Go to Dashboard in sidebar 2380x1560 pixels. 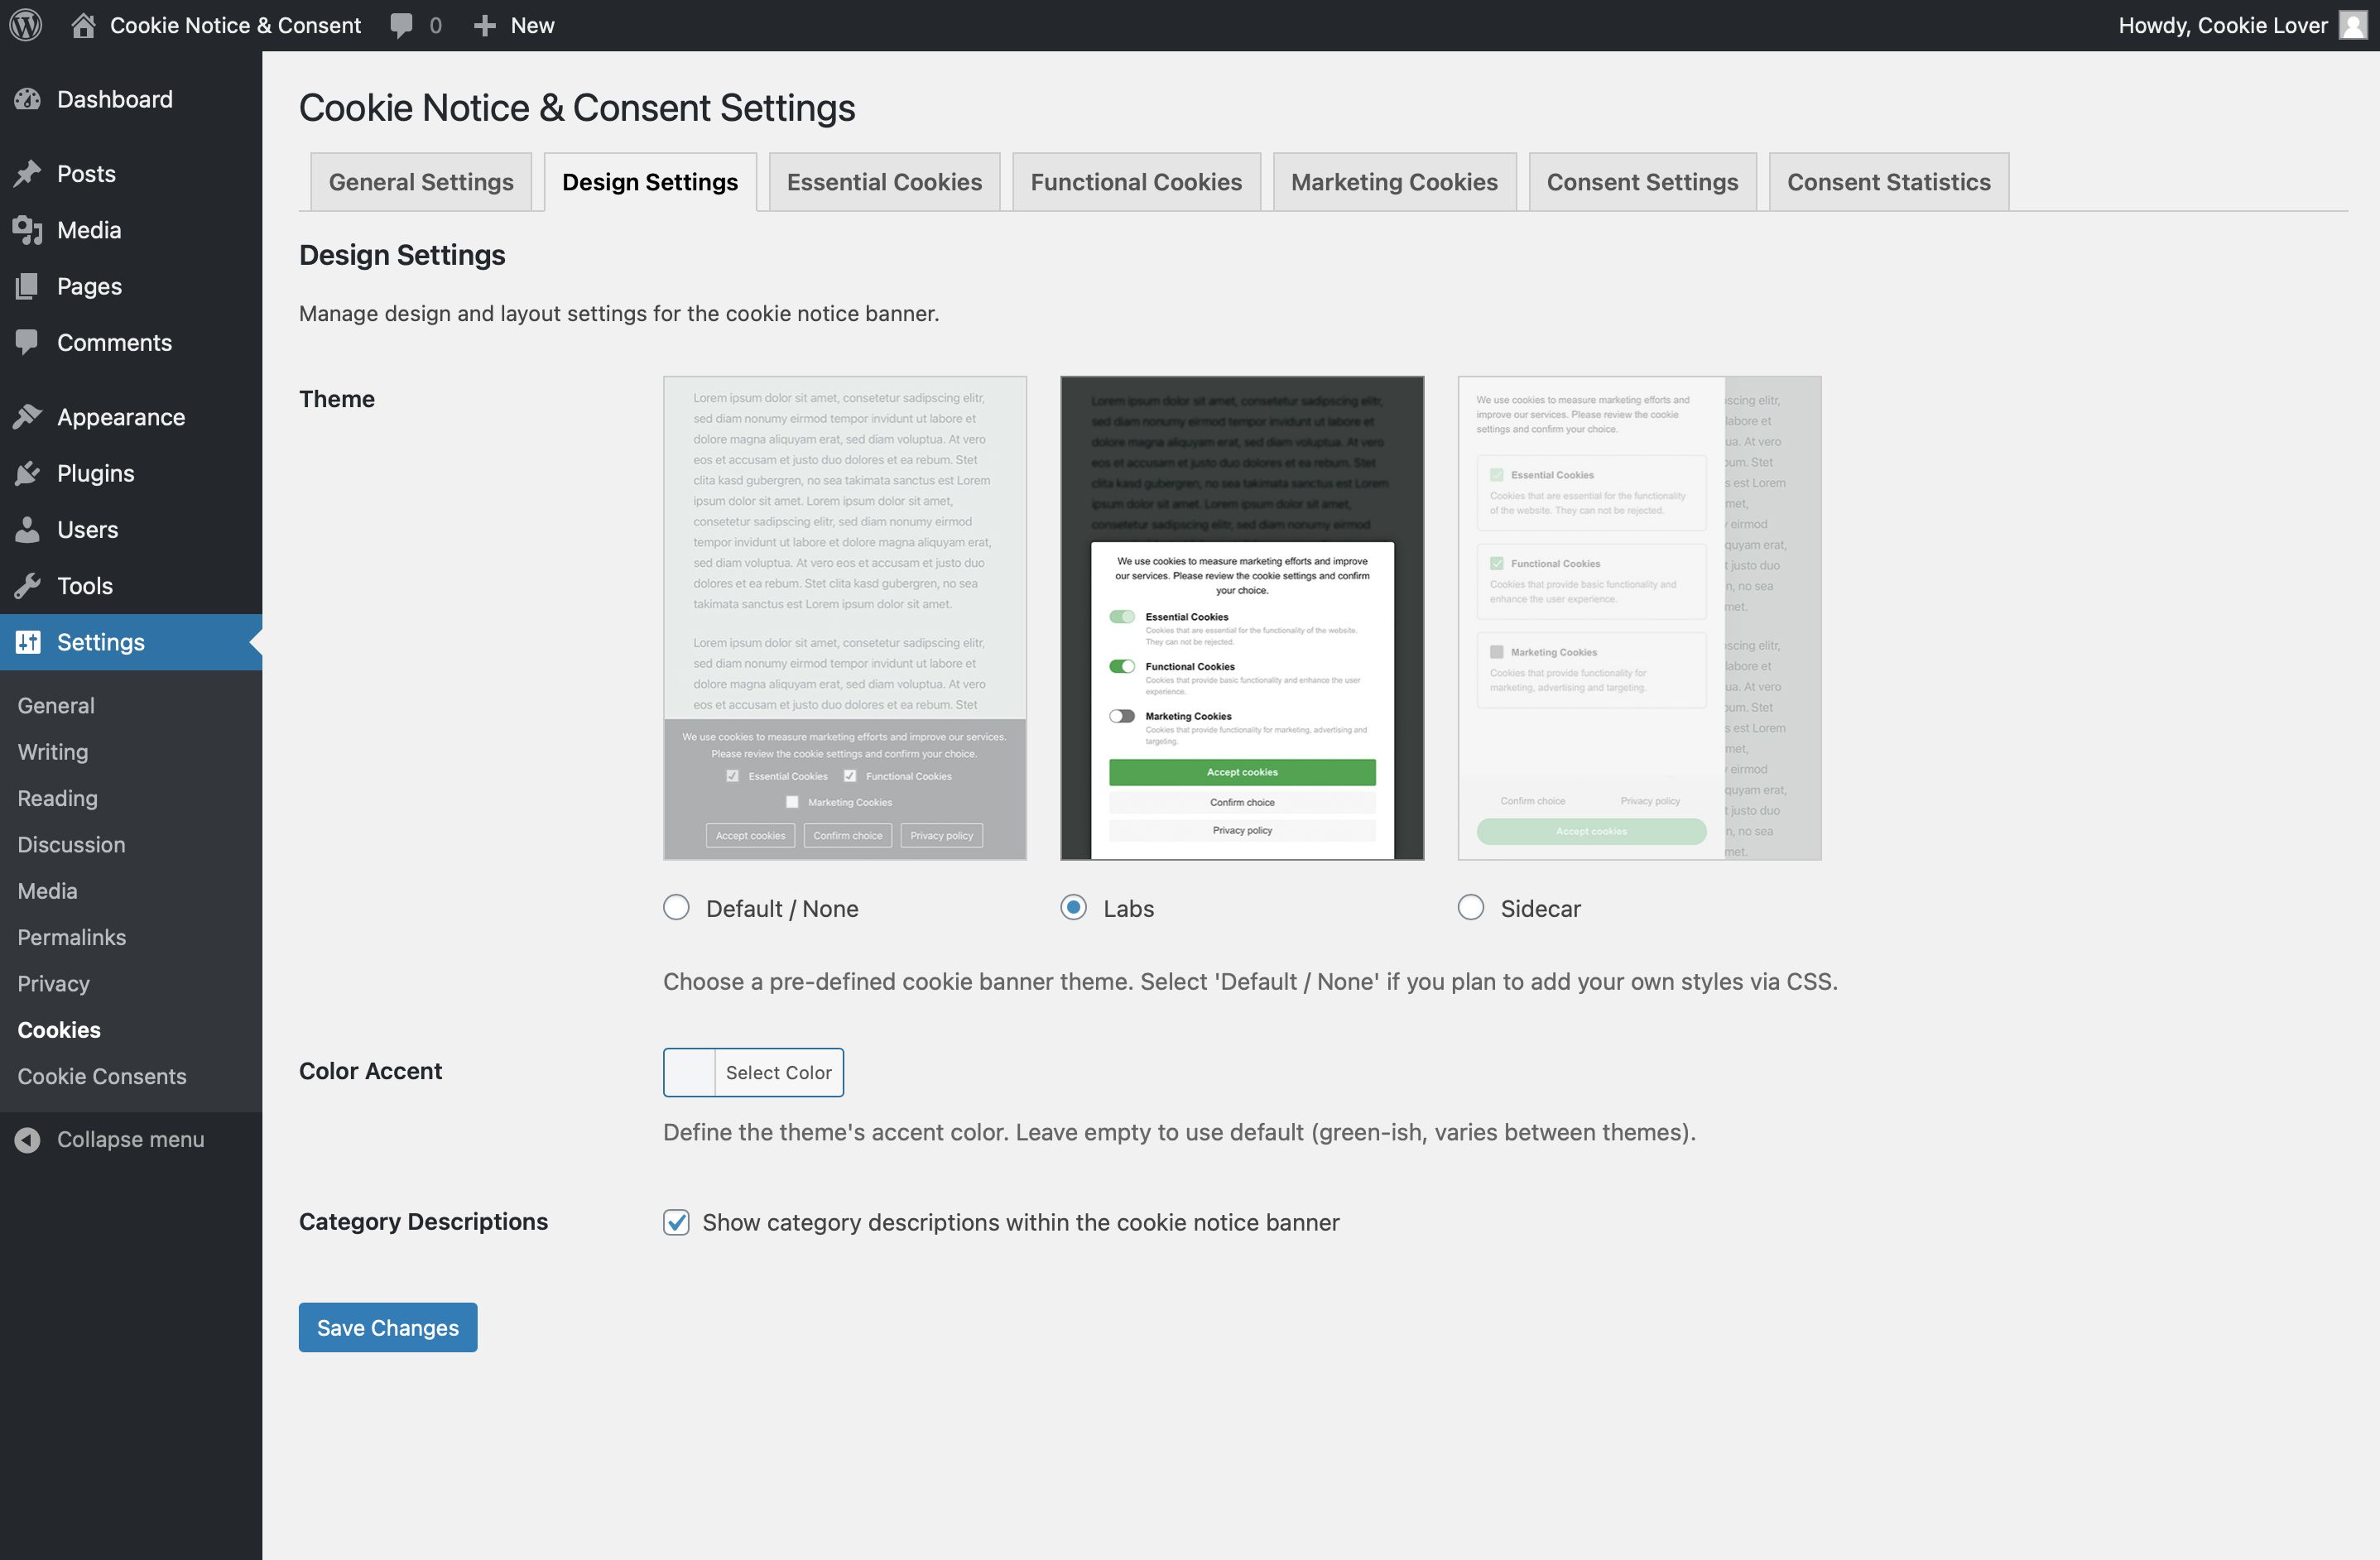[114, 99]
